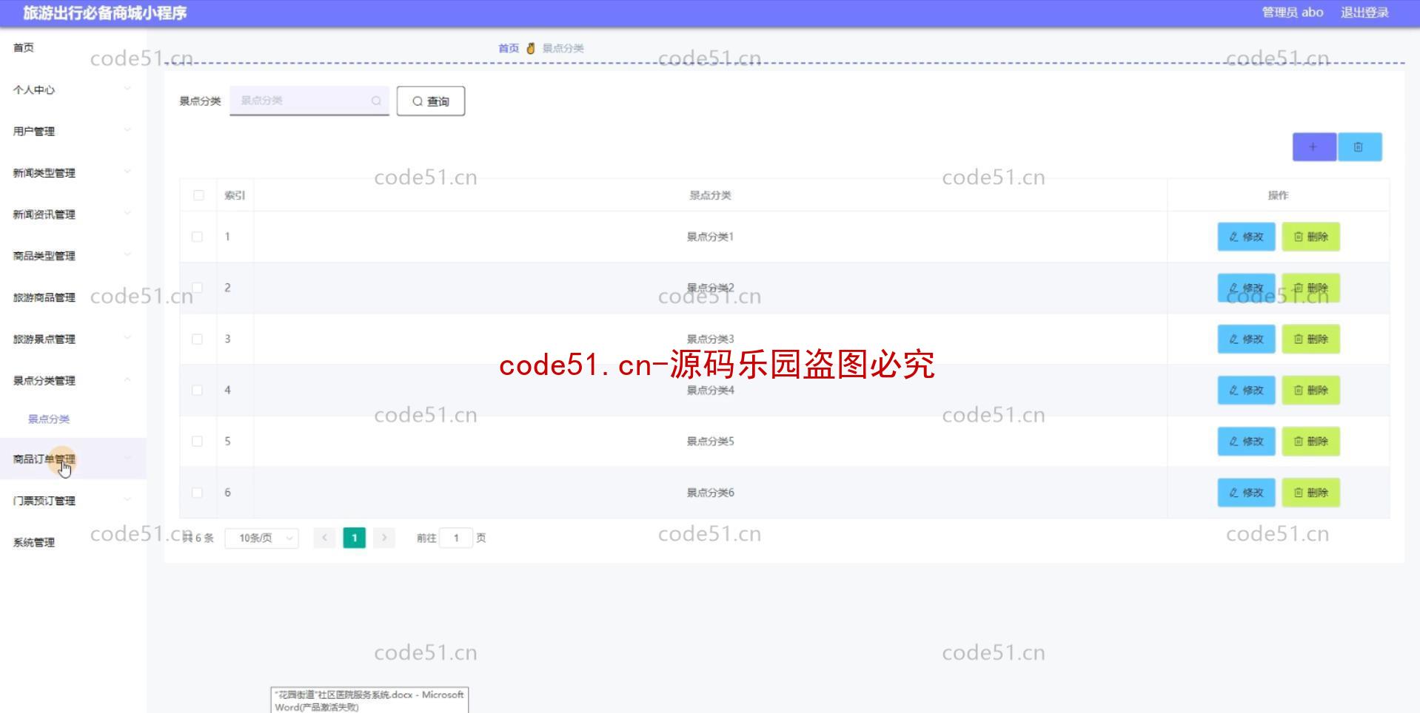Check the checkbox for row 3
This screenshot has height=713, width=1420.
click(197, 339)
